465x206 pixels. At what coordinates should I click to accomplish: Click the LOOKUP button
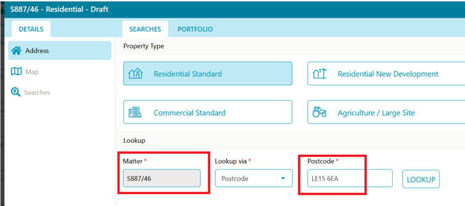pos(421,179)
